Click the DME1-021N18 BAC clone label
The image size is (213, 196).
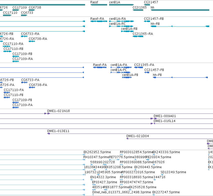tap(58, 111)
